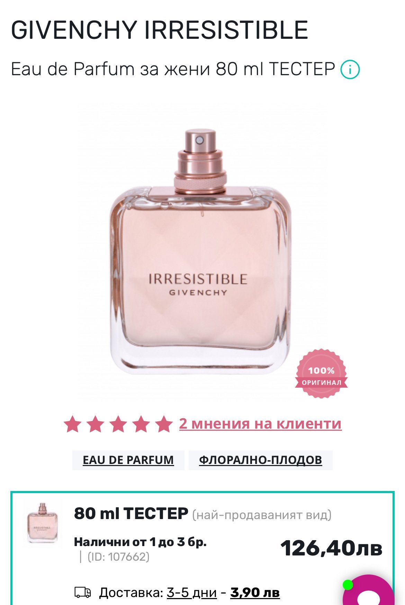Screen dimensions: 405x605
Task: Click the 100% ОРИГИНАЛ badge
Action: tap(321, 374)
